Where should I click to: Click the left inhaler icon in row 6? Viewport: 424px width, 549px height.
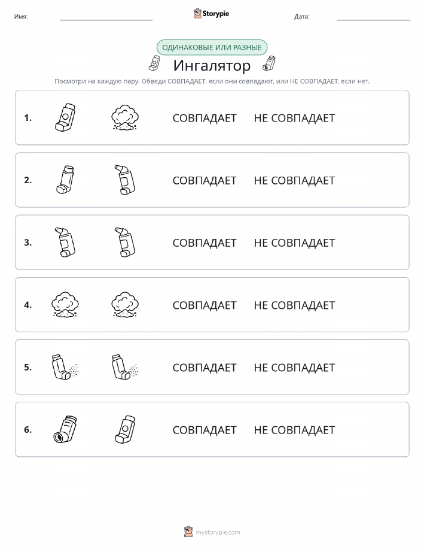pos(65,429)
